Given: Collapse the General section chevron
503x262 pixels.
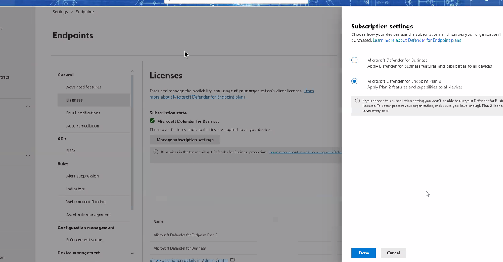Looking at the screenshot, I should (132, 71).
